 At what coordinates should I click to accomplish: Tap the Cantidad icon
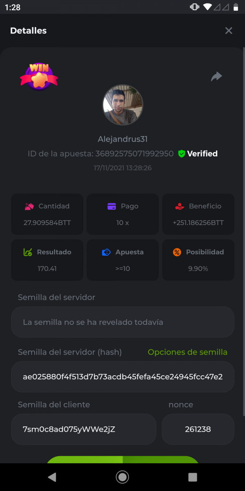pos(29,207)
